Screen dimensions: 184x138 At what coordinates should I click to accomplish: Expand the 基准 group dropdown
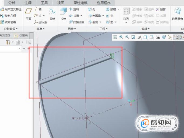(x=40, y=29)
